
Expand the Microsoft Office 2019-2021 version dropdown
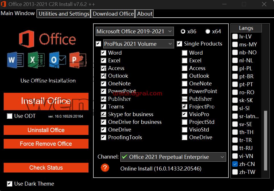pyautogui.click(x=135, y=31)
